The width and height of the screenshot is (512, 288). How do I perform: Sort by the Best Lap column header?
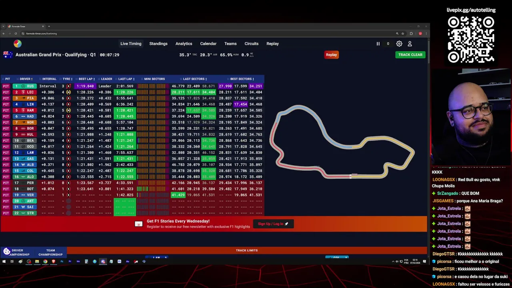pyautogui.click(x=86, y=79)
